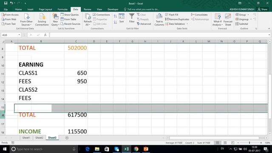Switch to the View tab
Viewport: 272px width, 153px height.
99,9
